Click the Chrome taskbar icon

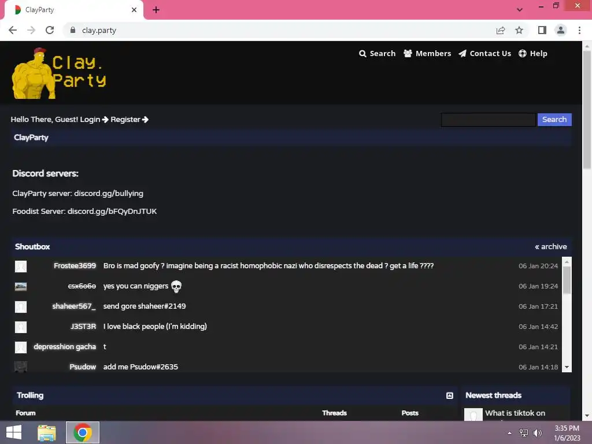[83, 432]
